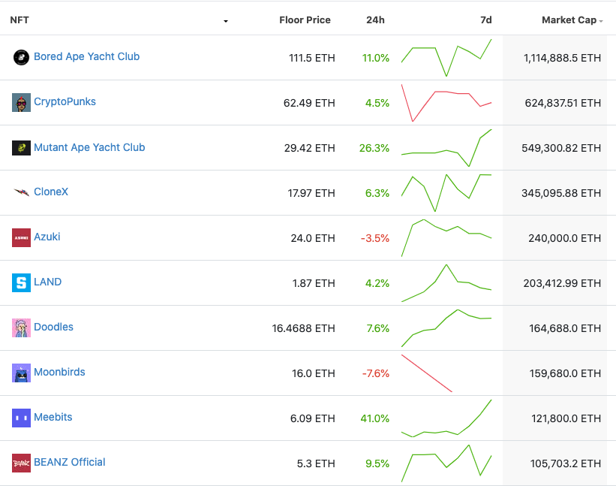Open the CryptoPunks collection link
The width and height of the screenshot is (616, 486).
point(65,102)
